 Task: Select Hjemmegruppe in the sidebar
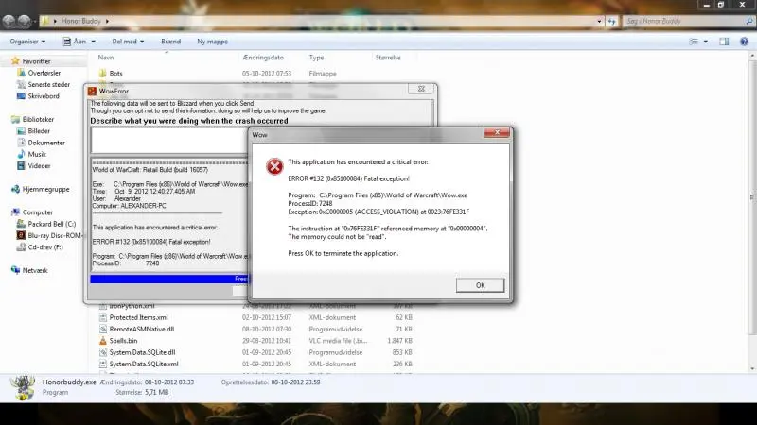[x=45, y=189]
